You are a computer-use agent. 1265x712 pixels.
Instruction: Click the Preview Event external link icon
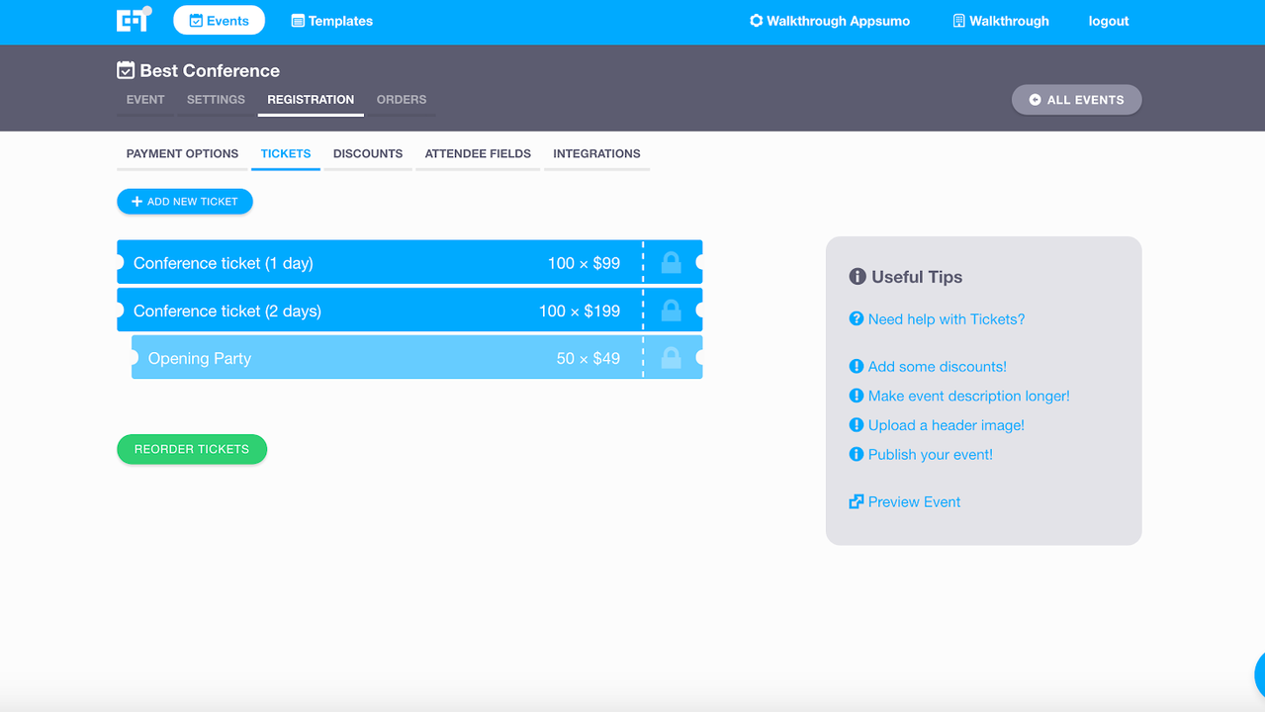click(x=857, y=502)
